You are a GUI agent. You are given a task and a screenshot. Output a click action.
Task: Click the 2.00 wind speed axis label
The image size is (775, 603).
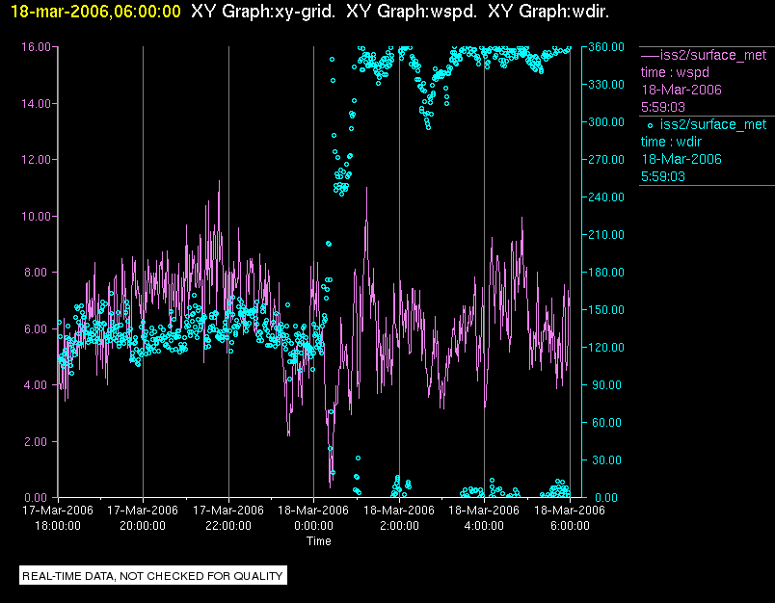(x=38, y=441)
